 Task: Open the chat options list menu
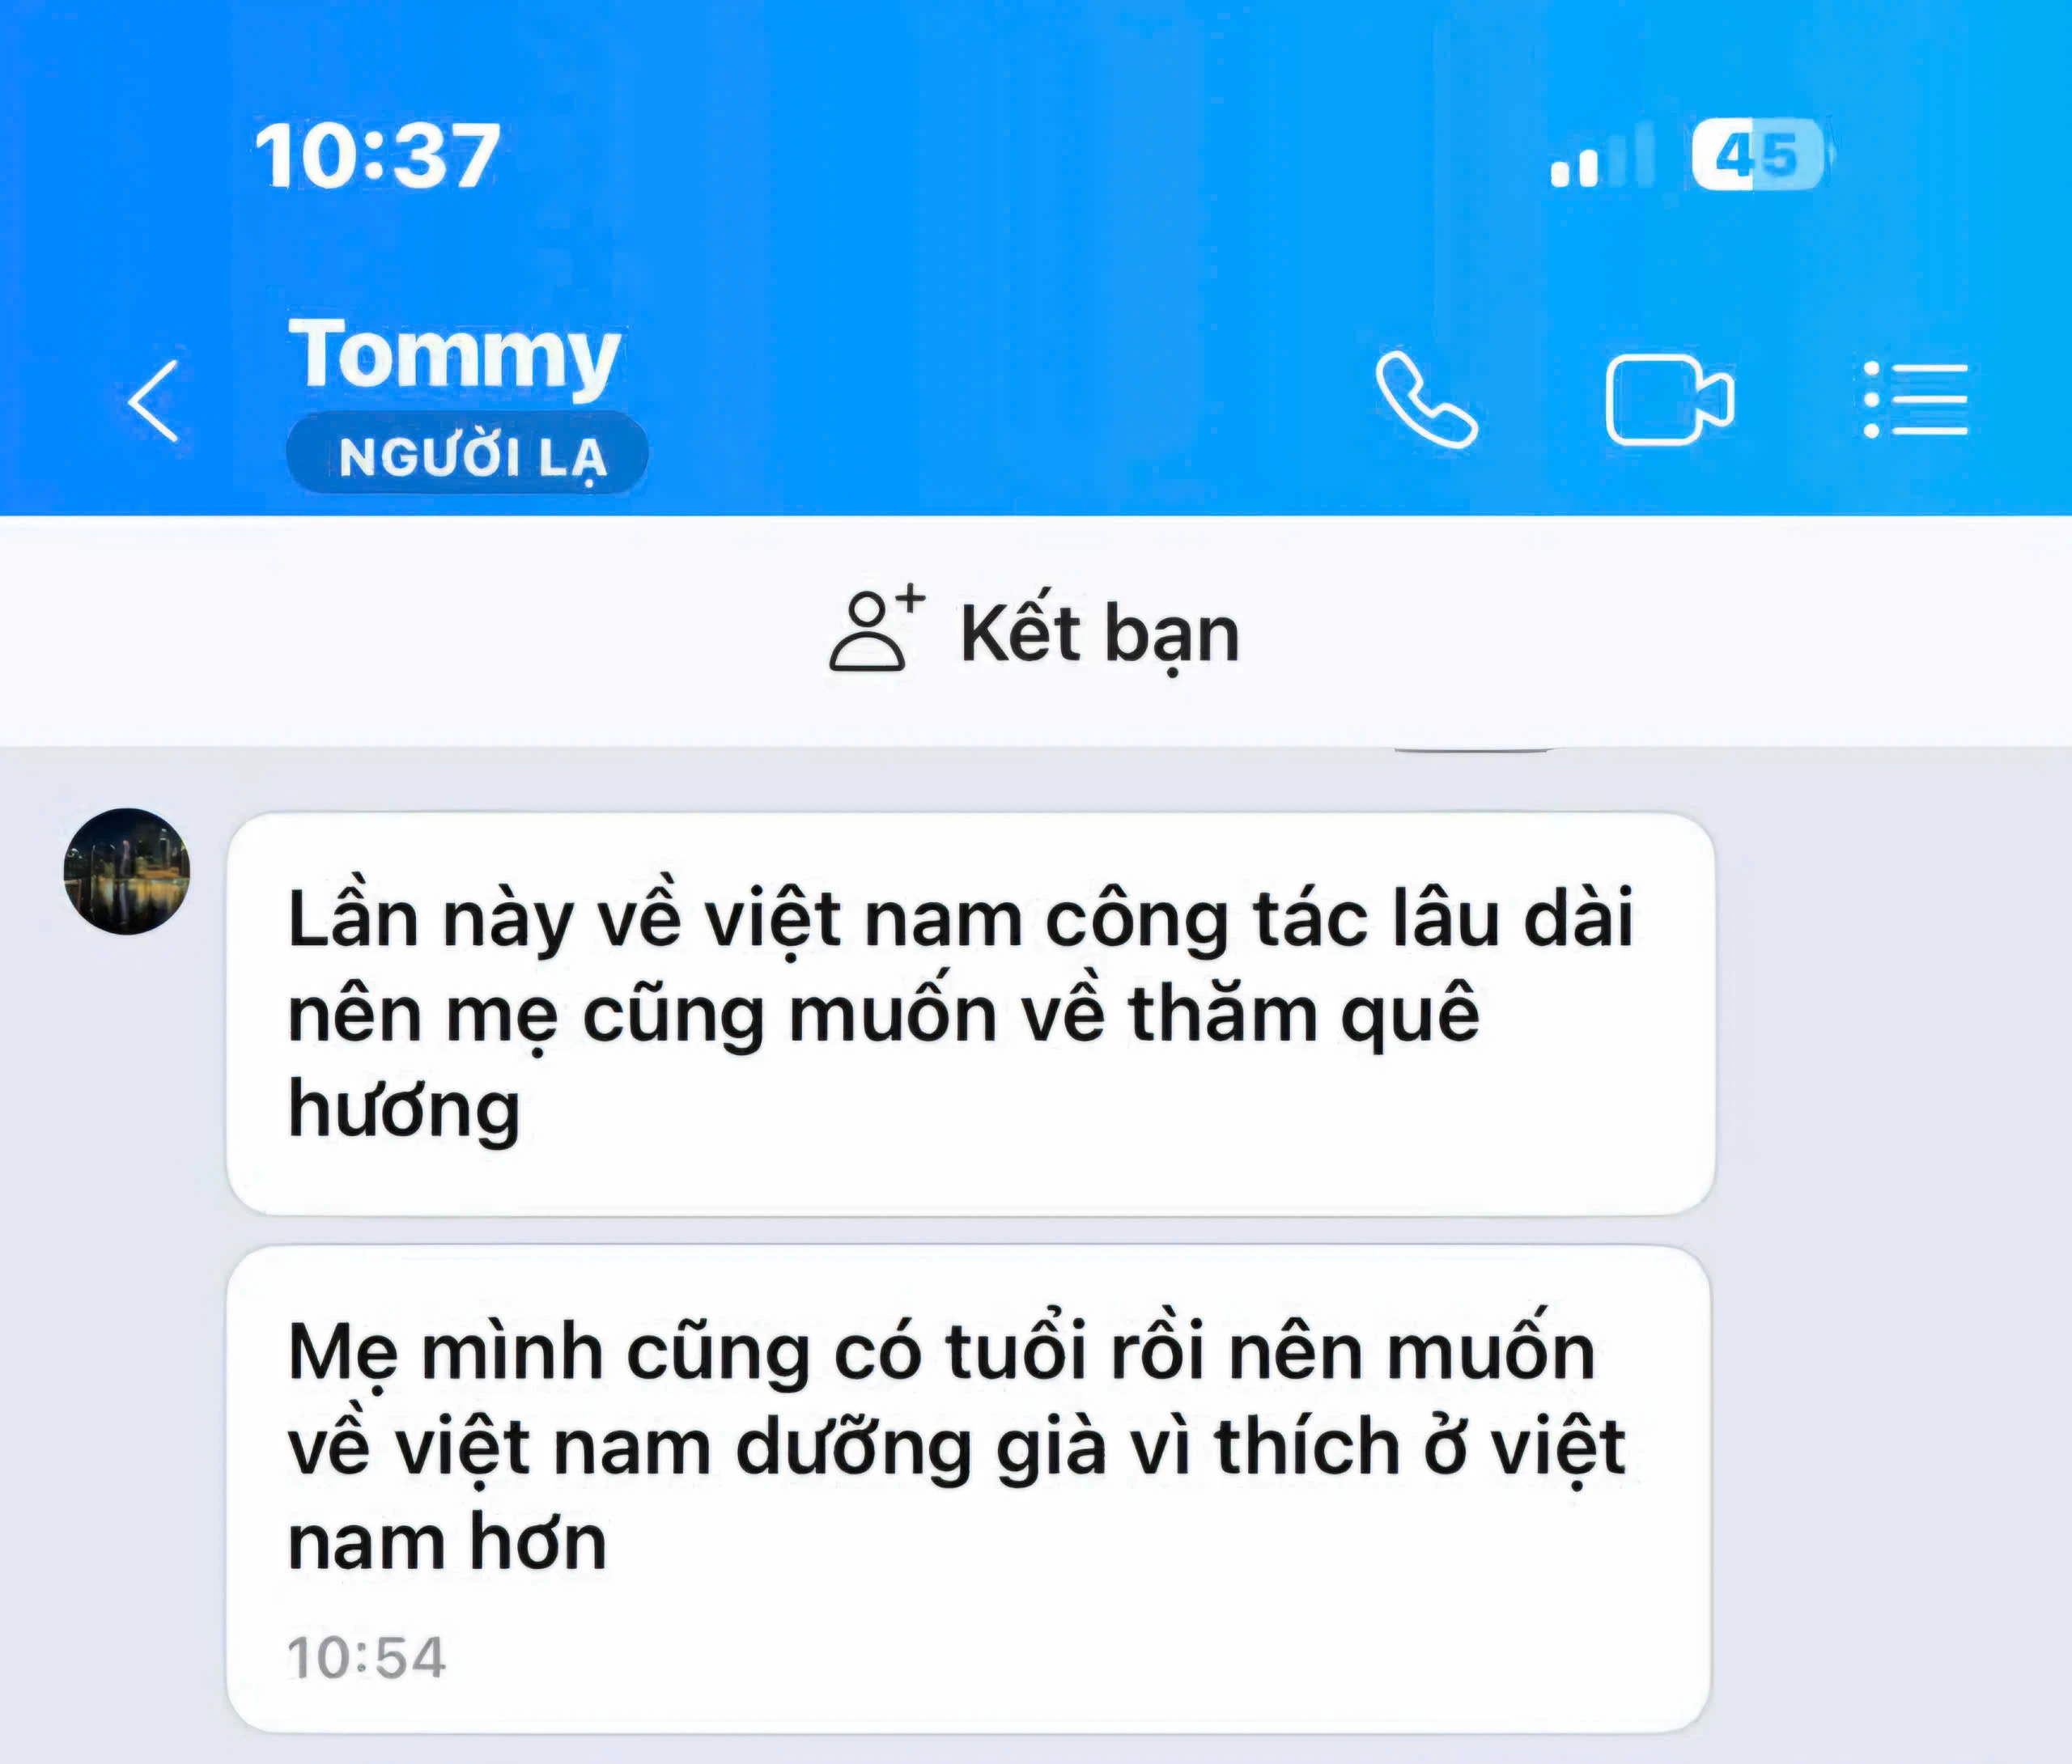pyautogui.click(x=1915, y=400)
